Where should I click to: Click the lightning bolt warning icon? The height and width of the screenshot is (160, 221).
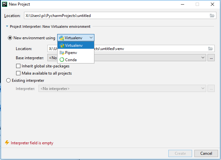(x=7, y=143)
